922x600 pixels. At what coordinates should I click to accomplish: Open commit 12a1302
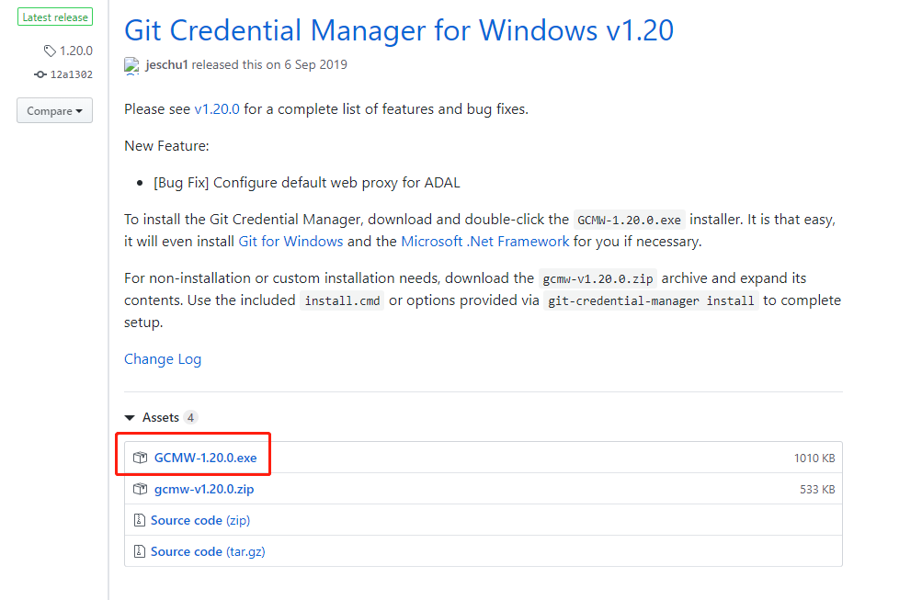tap(71, 74)
